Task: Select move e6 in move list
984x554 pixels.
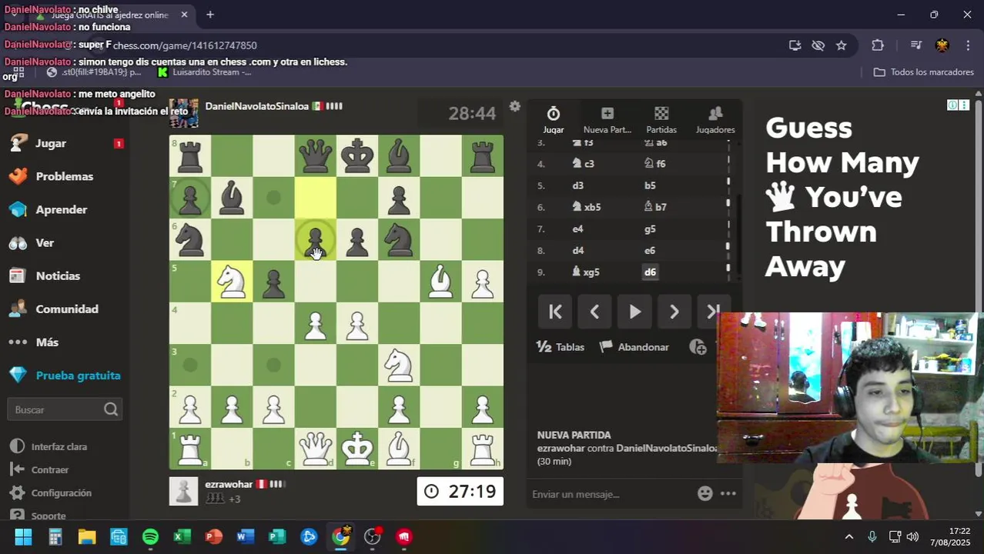Action: click(650, 250)
